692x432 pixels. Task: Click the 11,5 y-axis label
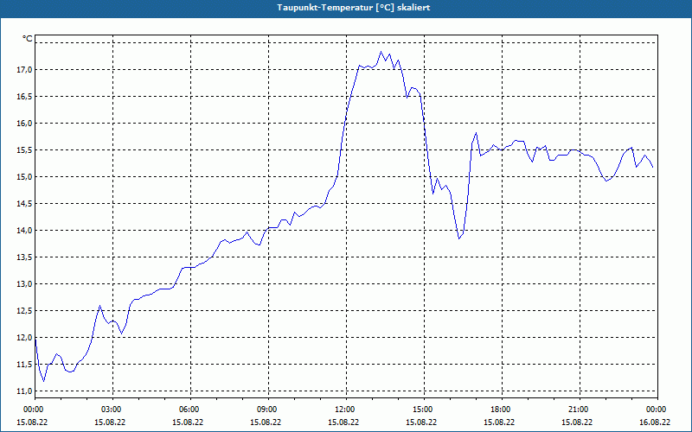[25, 364]
